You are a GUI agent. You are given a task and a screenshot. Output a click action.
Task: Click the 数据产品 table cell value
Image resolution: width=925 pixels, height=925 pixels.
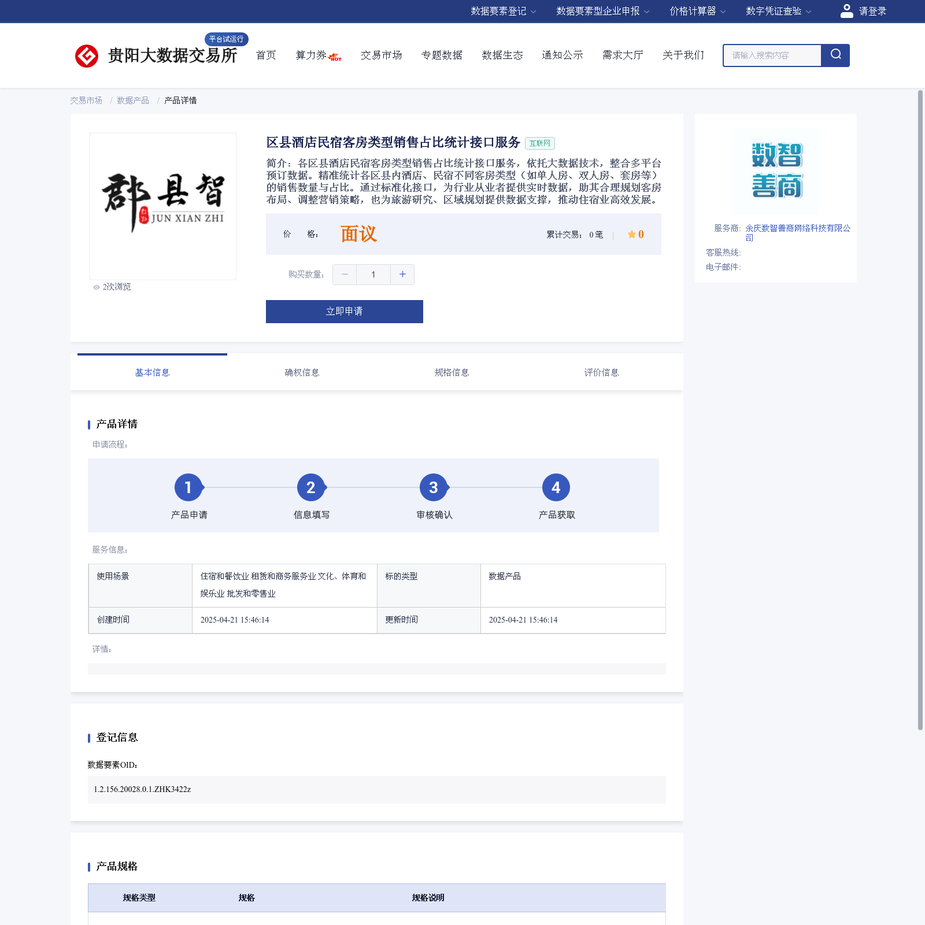pos(505,576)
